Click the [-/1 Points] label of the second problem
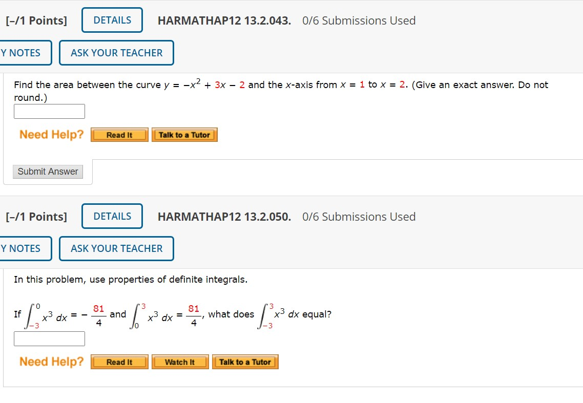Screen dimensions: 583x403 pyautogui.click(x=36, y=216)
